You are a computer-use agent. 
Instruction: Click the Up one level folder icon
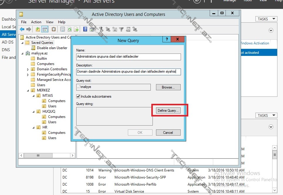(x=38, y=29)
